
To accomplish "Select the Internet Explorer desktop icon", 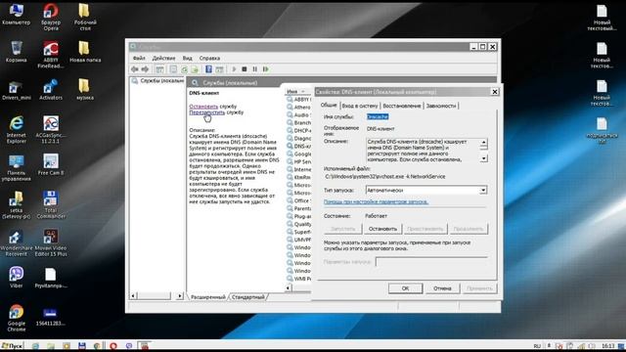I will point(16,130).
